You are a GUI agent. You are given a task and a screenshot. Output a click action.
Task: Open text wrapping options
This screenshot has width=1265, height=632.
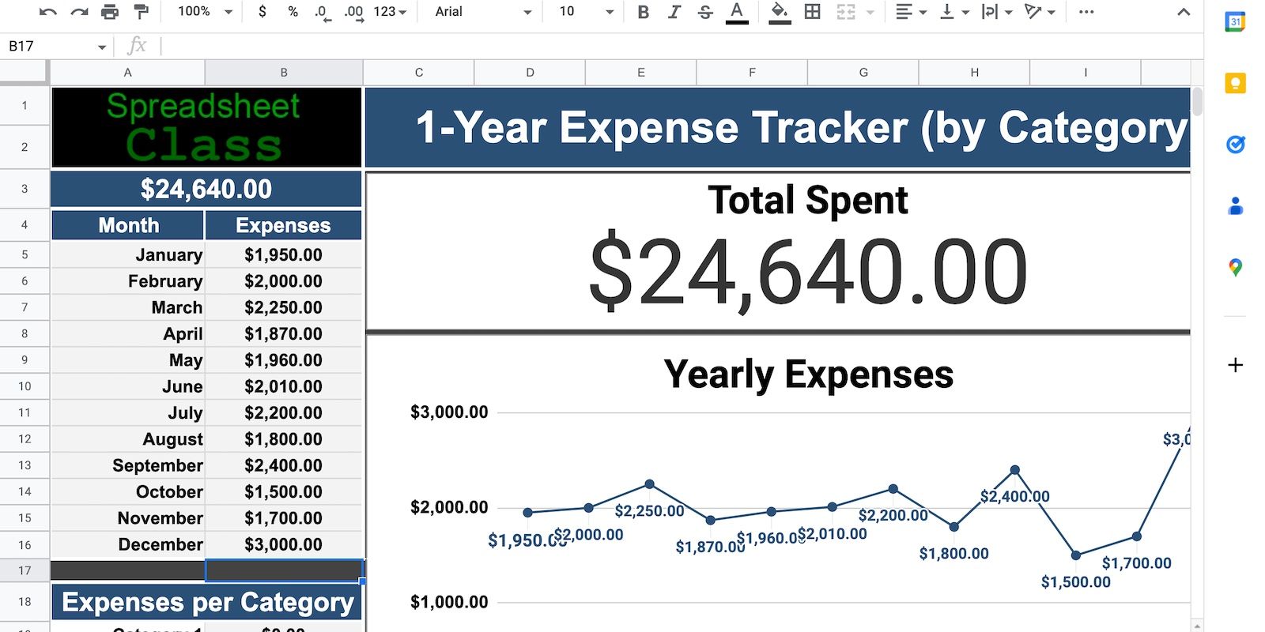click(x=996, y=12)
